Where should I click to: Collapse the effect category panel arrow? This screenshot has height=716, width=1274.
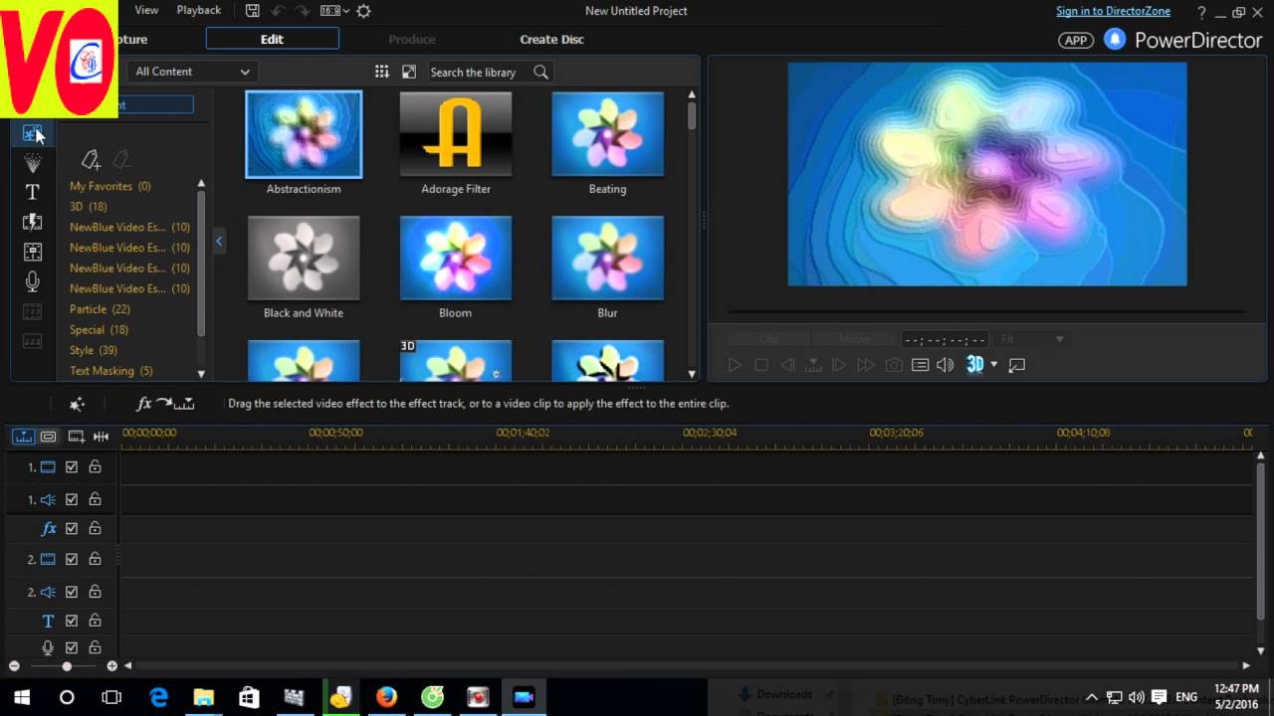(x=219, y=241)
